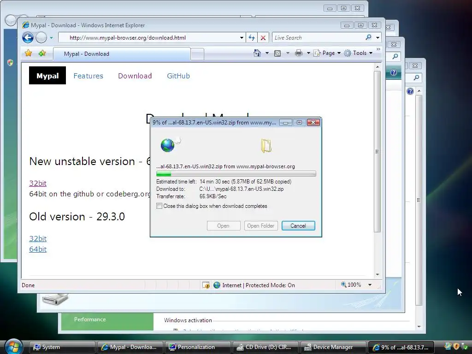Click Cancel in the download dialog
Image resolution: width=472 pixels, height=354 pixels.
(298, 226)
